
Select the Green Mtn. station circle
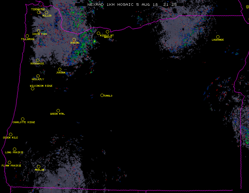click(58, 111)
